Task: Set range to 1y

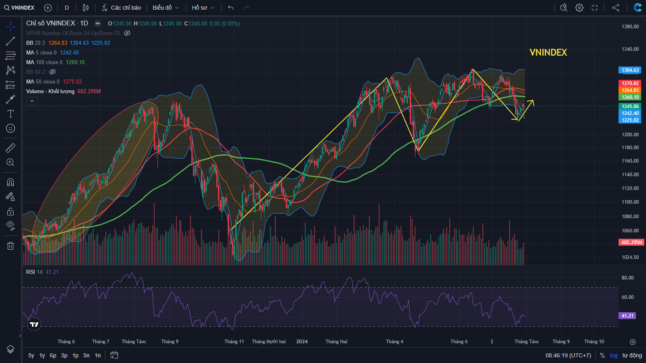Action: tap(42, 355)
